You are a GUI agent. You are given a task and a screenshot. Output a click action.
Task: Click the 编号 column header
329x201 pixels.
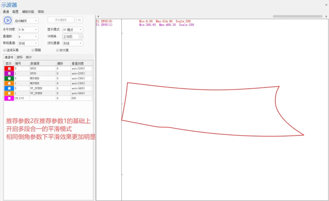tap(22, 63)
